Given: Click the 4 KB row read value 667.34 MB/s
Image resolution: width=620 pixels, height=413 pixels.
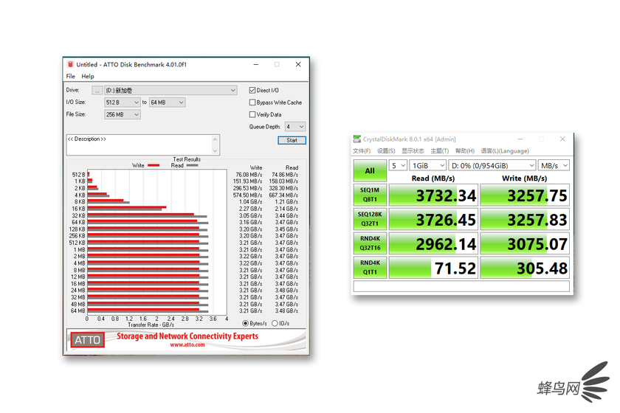Looking at the screenshot, I should [283, 195].
